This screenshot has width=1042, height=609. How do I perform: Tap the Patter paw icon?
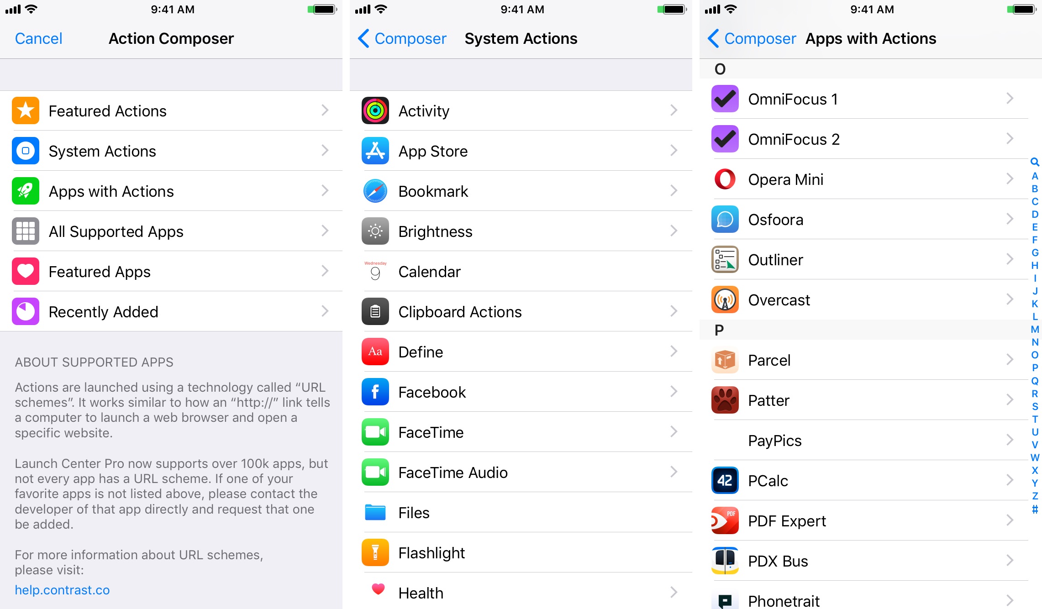point(725,400)
